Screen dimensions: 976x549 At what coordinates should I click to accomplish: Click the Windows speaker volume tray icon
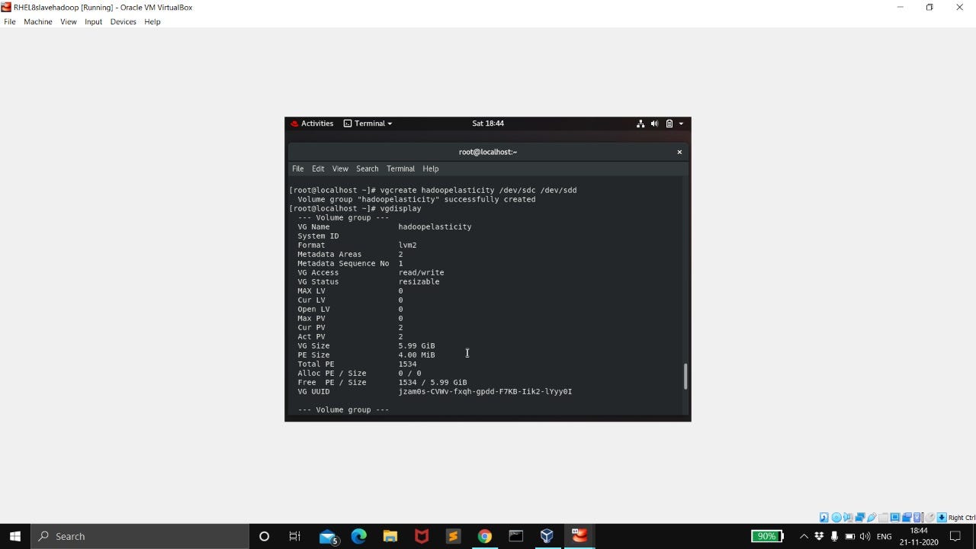click(x=866, y=536)
